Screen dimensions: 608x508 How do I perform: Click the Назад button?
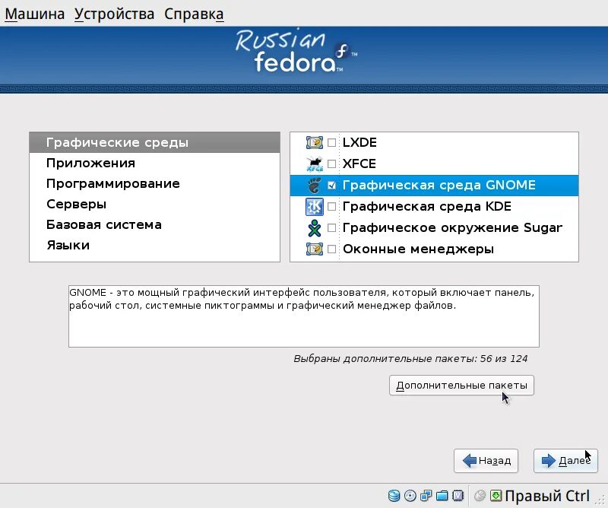(486, 461)
